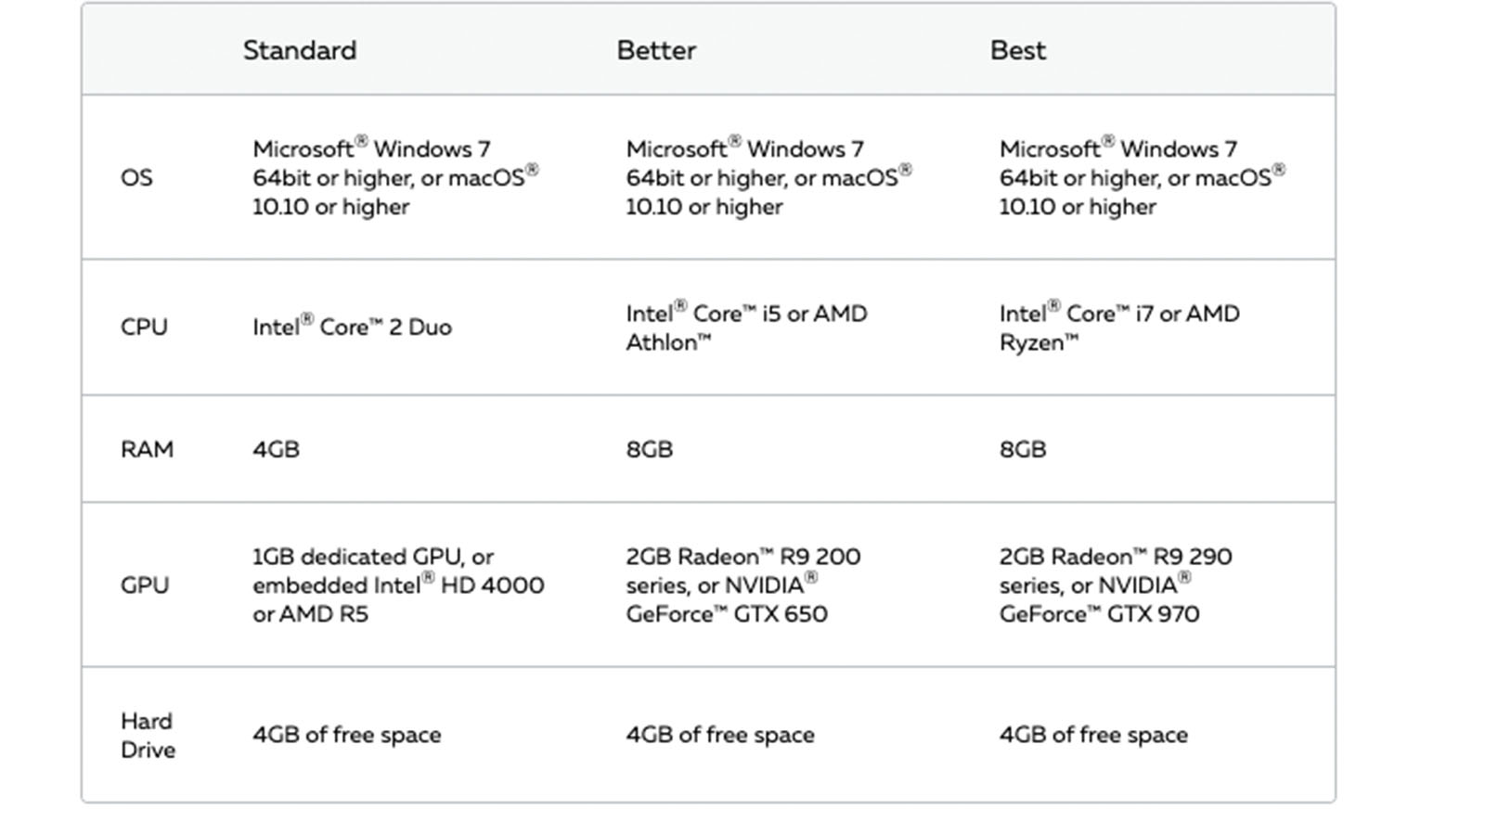Click the Better column header
Image resolution: width=1485 pixels, height=835 pixels.
pyautogui.click(x=656, y=50)
